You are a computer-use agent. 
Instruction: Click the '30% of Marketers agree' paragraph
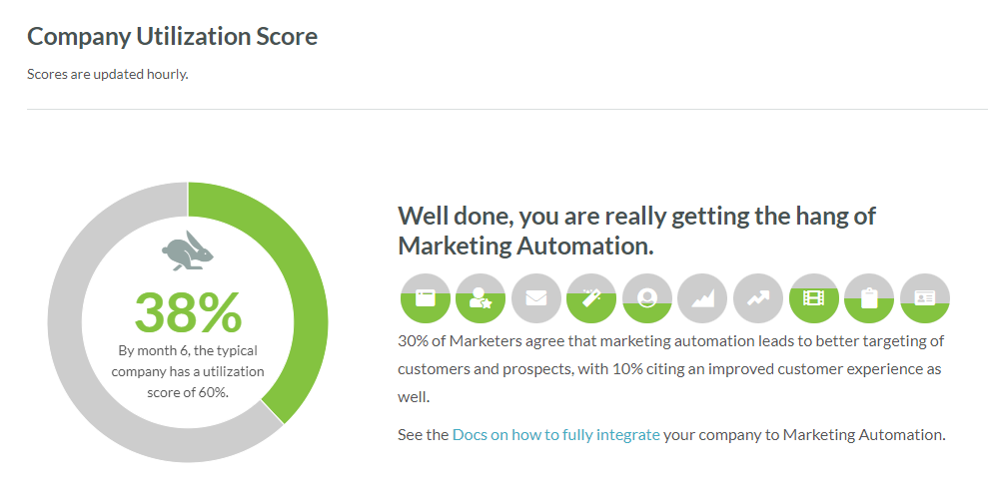[671, 369]
